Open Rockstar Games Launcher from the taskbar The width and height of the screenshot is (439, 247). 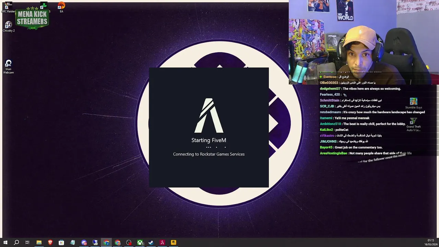174,243
